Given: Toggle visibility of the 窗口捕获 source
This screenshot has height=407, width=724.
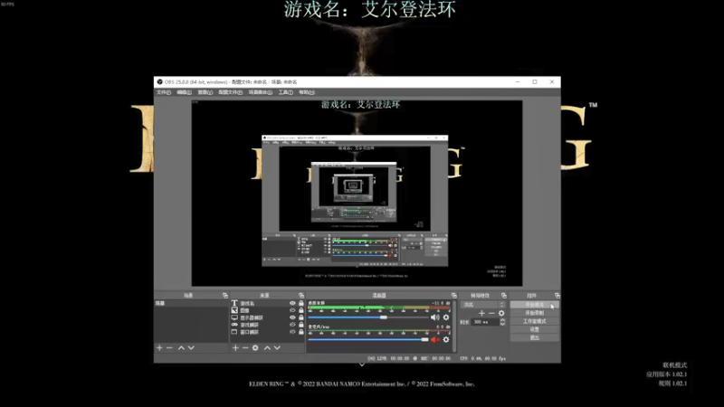Looking at the screenshot, I should 292,332.
